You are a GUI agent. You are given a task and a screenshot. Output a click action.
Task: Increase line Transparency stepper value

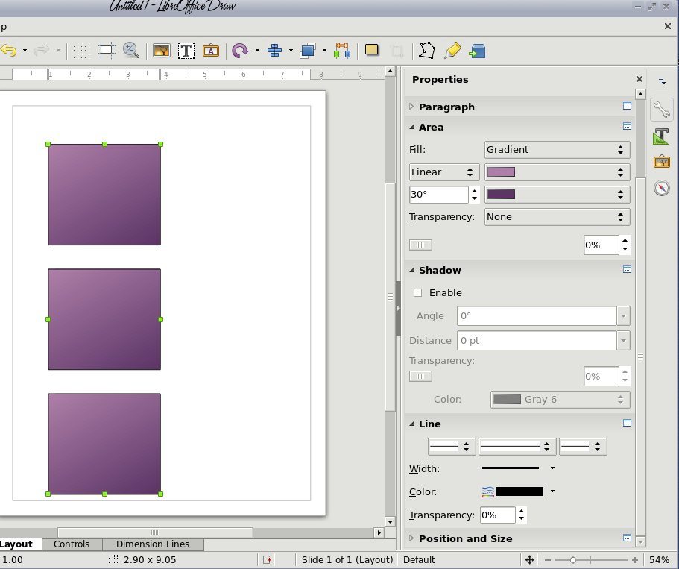pyautogui.click(x=522, y=512)
